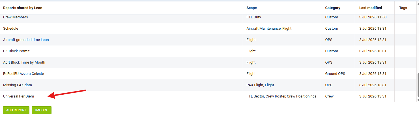Click Ground OPS category of ReFuelEU row
This screenshot has width=419, height=117.
[x=335, y=74]
